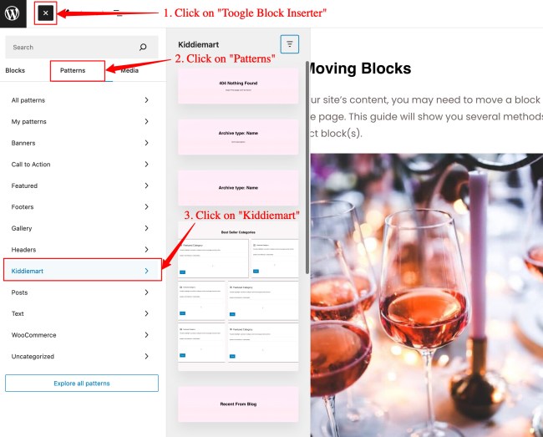Type in the Search input field

coord(82,47)
